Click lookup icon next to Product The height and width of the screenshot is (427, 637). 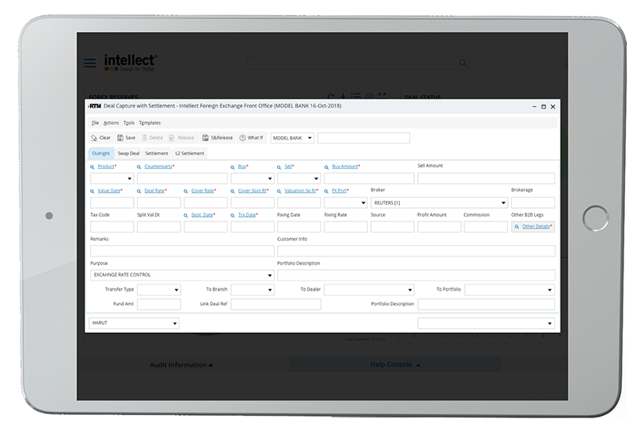92,167
